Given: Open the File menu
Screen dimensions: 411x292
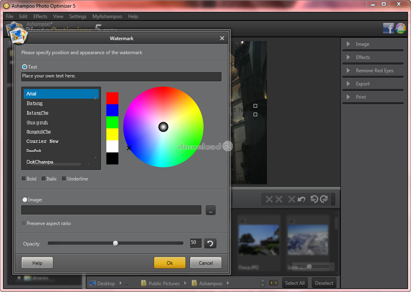Looking at the screenshot, I should (10, 16).
